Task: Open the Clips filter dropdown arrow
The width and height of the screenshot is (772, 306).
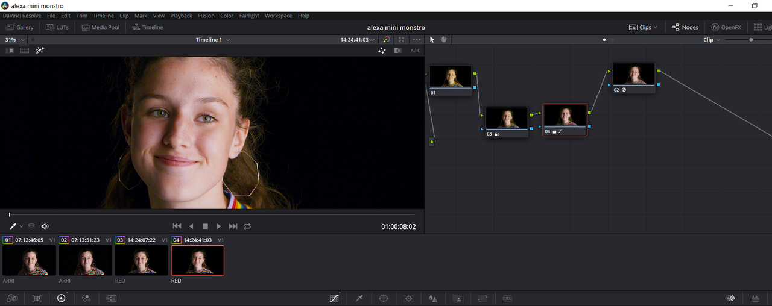Action: pos(656,27)
